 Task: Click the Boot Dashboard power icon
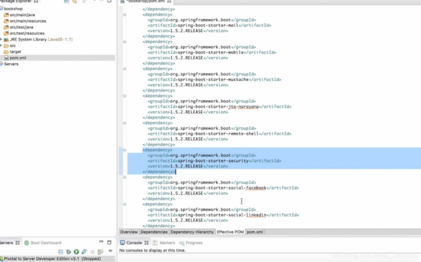pos(27,243)
